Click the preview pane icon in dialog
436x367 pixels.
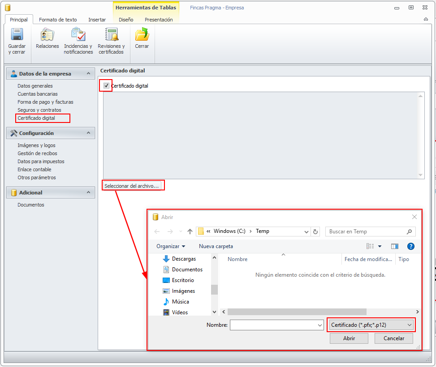point(395,246)
